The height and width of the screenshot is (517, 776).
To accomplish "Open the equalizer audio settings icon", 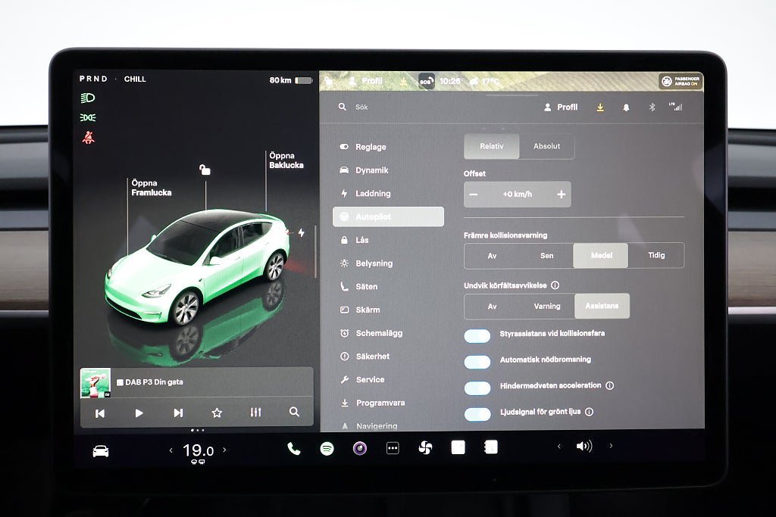I will click(x=255, y=413).
